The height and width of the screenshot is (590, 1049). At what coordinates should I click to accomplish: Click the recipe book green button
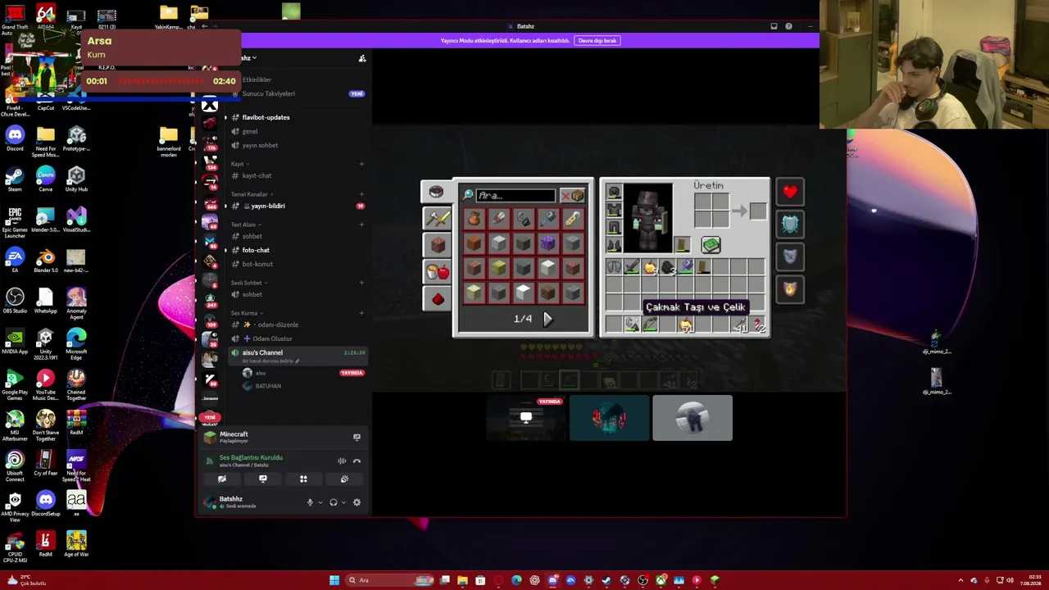point(711,244)
